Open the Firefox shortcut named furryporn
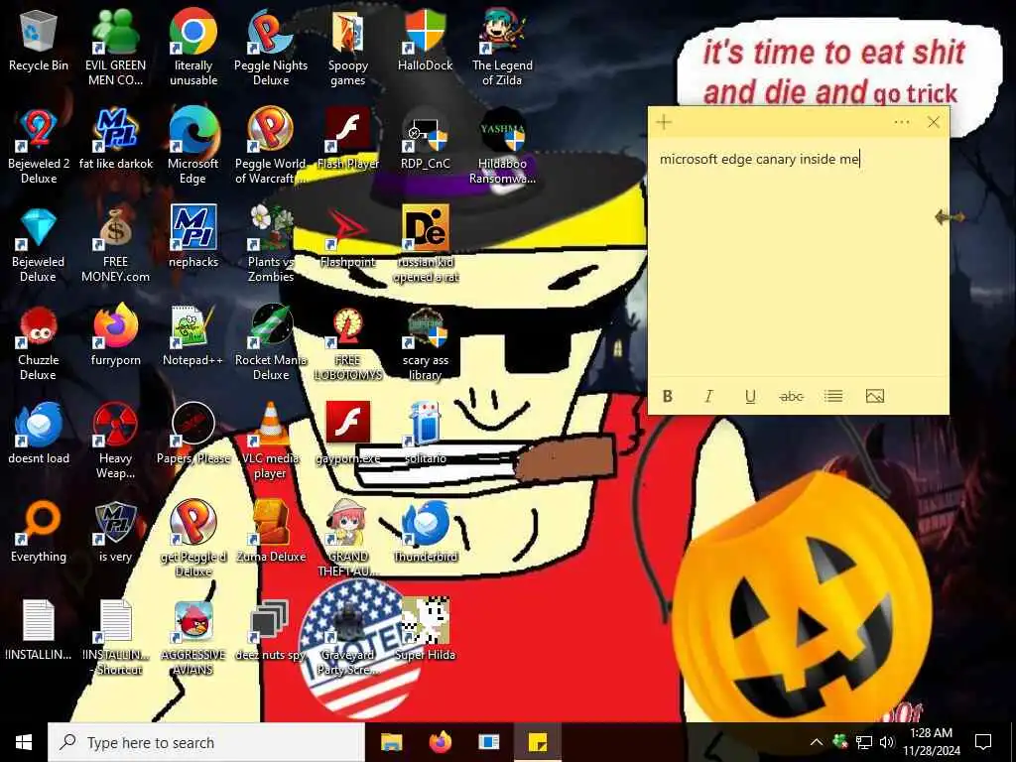 point(115,335)
